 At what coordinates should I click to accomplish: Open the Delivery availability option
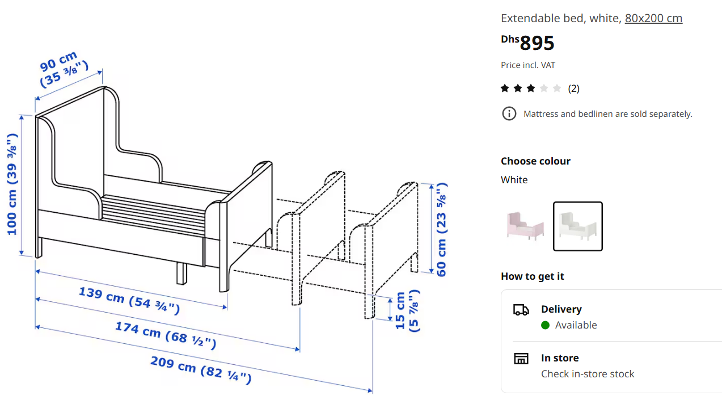click(x=561, y=309)
